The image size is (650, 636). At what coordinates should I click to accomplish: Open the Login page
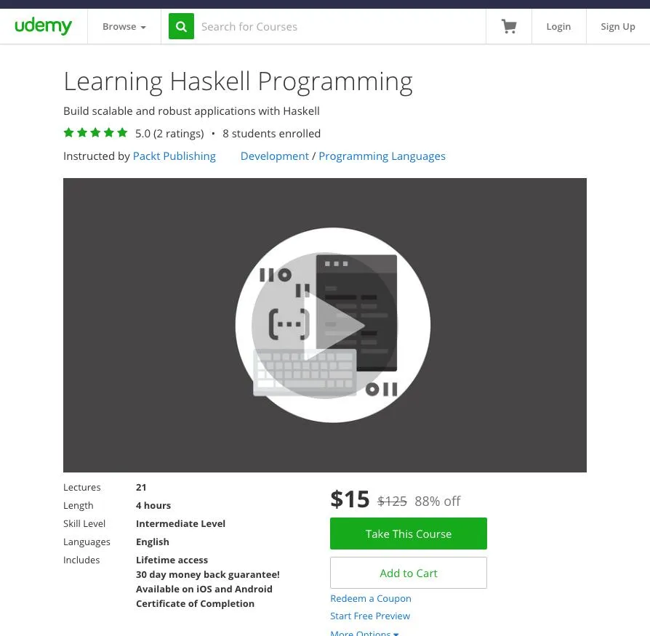pyautogui.click(x=558, y=27)
